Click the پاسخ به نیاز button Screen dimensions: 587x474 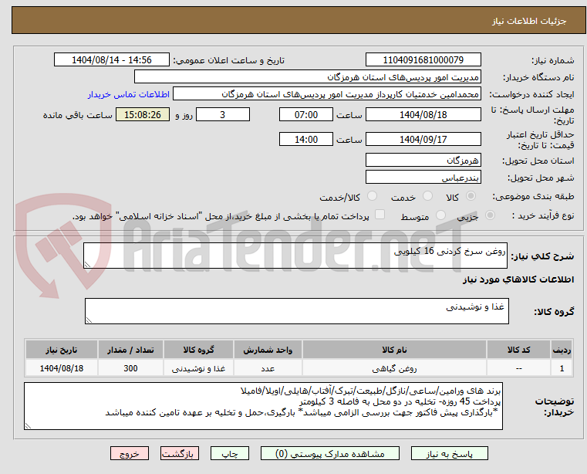pyautogui.click(x=449, y=453)
